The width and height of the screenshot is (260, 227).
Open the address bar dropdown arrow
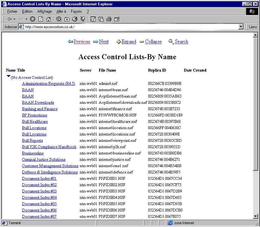241,27
